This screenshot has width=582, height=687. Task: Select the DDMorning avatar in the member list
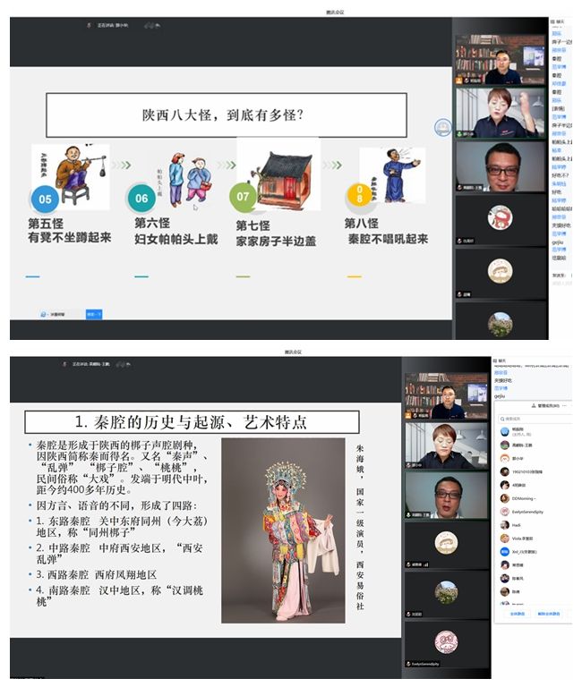(505, 496)
